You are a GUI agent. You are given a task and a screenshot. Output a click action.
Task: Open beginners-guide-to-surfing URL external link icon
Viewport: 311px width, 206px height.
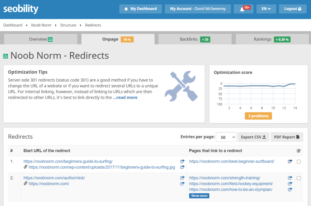click(182, 161)
